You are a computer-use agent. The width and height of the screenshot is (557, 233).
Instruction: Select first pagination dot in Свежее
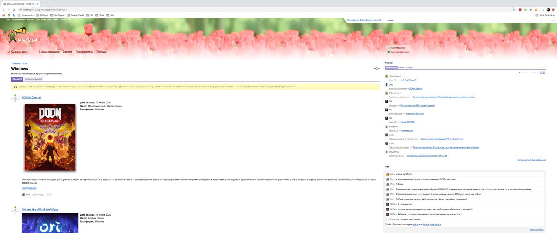tap(519, 73)
